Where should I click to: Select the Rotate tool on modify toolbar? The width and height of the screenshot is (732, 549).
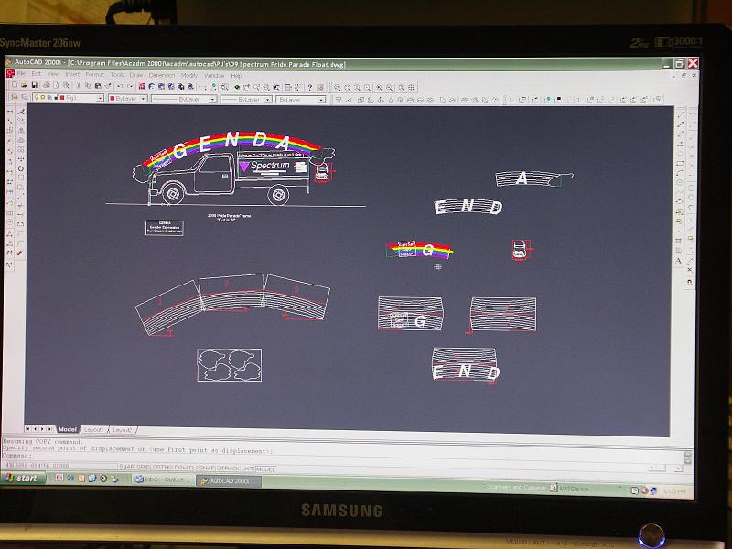pyautogui.click(x=21, y=168)
